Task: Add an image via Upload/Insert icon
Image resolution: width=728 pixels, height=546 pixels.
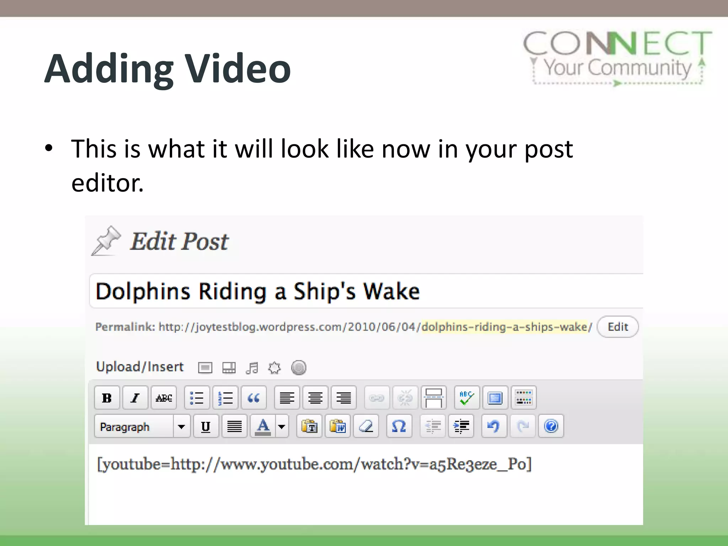Action: (205, 368)
